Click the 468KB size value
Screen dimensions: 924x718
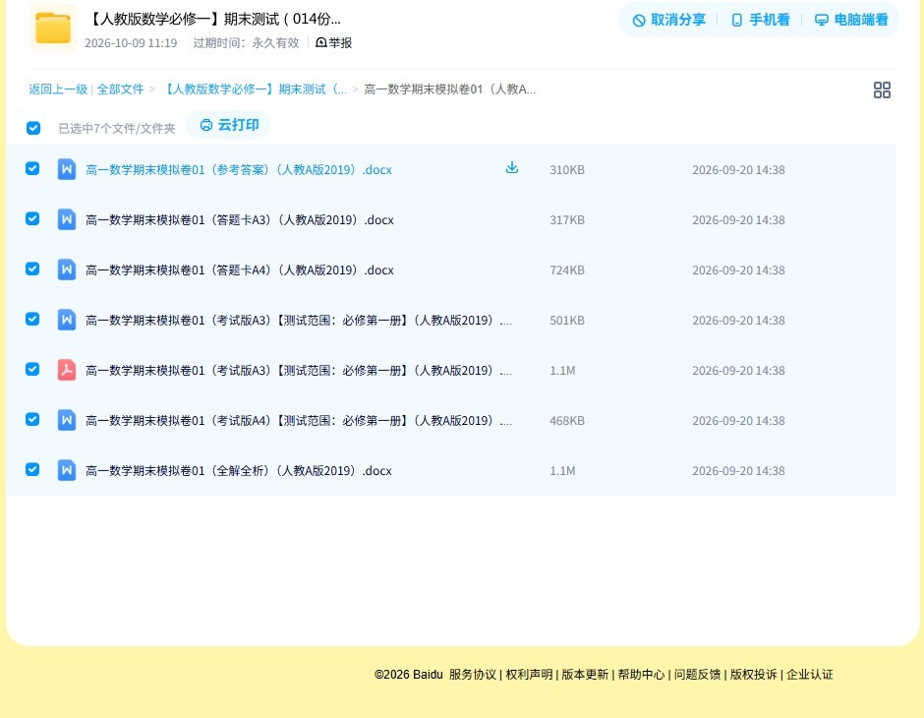tap(567, 420)
